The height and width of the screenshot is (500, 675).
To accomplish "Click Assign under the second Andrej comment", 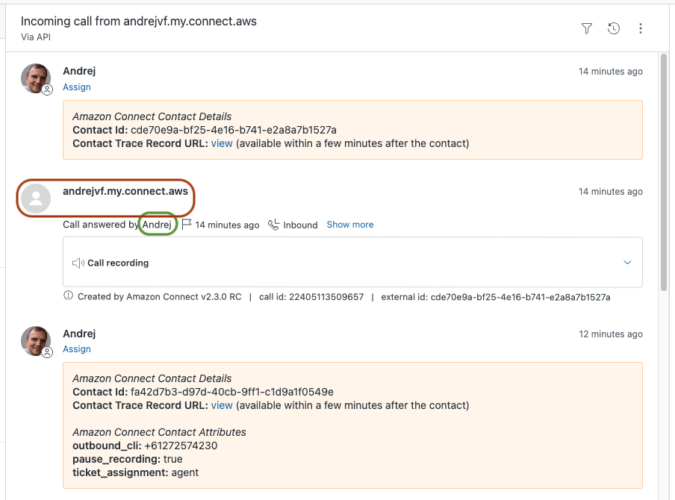I will point(77,349).
